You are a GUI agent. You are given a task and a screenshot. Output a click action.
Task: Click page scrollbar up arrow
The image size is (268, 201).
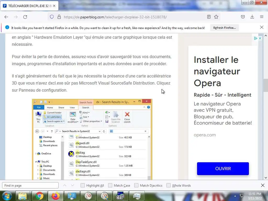266,36
